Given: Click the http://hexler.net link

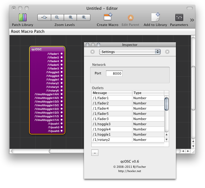Looking at the screenshot, I should click(130, 171).
